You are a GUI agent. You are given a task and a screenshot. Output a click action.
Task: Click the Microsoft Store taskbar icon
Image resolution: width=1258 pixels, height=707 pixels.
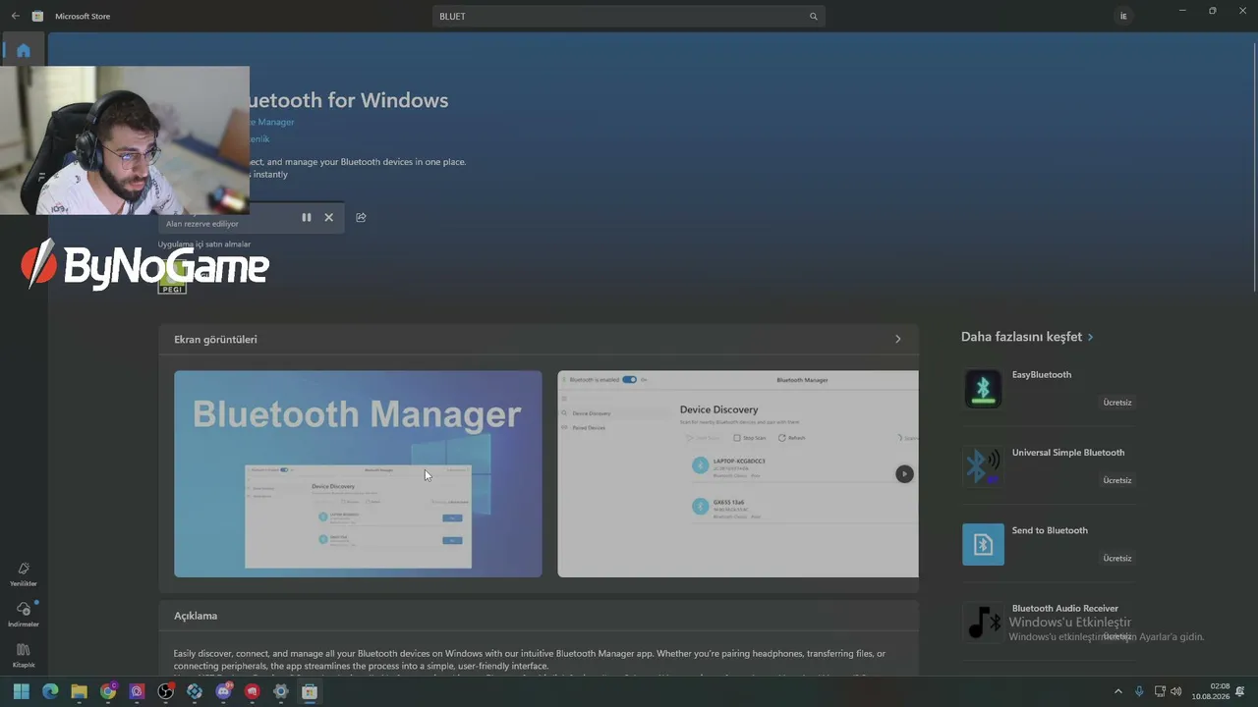(x=310, y=691)
